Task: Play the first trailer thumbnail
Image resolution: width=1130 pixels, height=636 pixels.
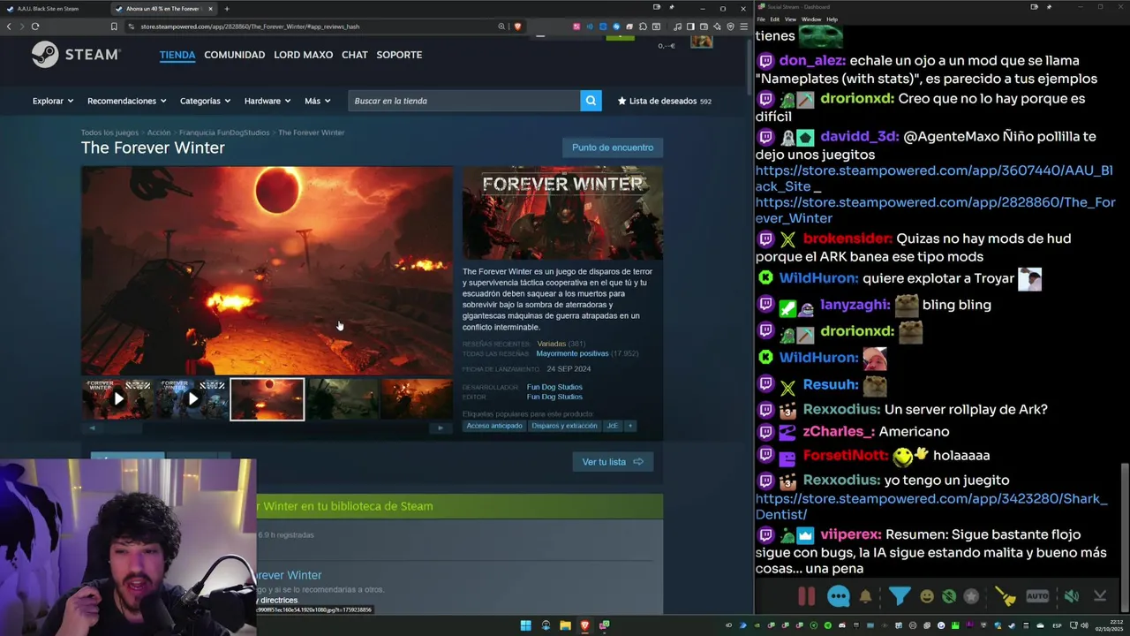Action: [118, 398]
